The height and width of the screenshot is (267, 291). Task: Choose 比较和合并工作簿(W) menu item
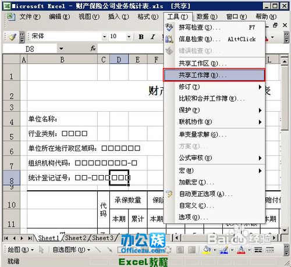[214, 98]
